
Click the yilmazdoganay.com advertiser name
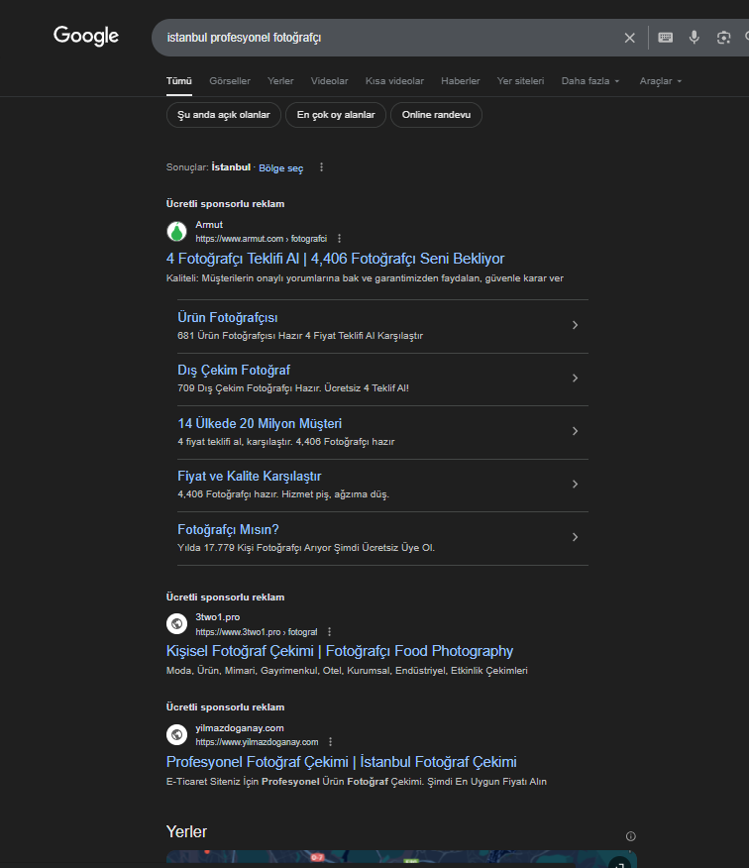(240, 728)
